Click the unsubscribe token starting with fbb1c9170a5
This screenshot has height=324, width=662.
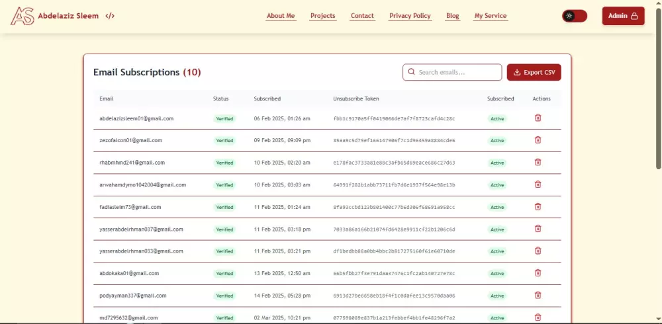(394, 118)
